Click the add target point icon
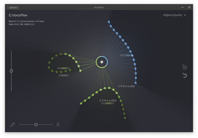 click(x=184, y=67)
